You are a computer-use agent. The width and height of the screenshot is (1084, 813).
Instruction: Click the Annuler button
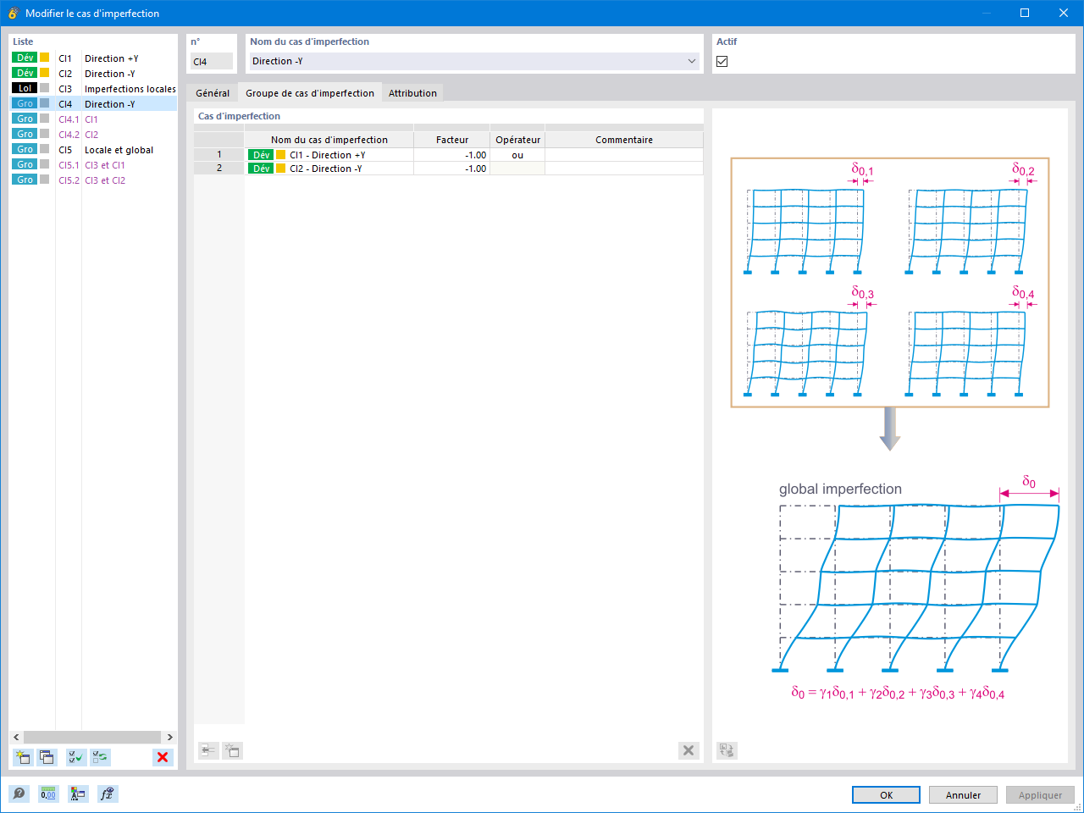tap(963, 795)
